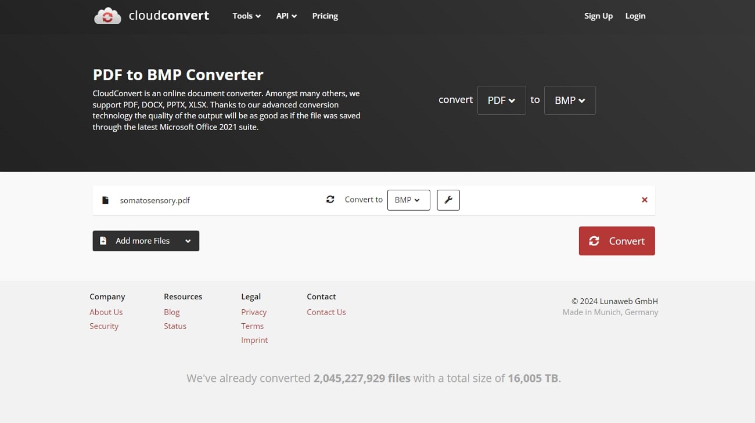
Task: Open conversion options via the wrench icon
Action: point(448,200)
